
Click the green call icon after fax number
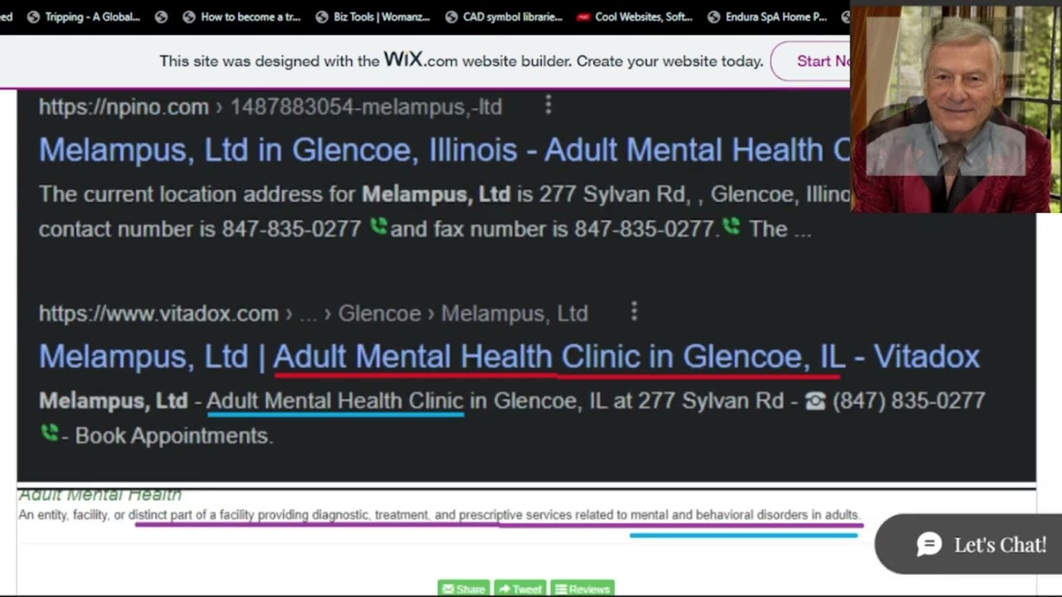click(731, 226)
